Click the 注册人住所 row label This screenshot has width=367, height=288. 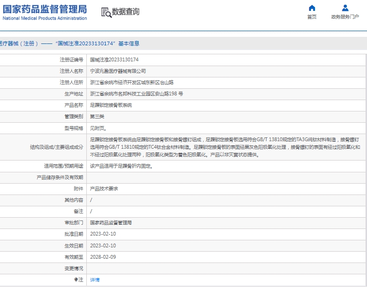[x=71, y=82]
